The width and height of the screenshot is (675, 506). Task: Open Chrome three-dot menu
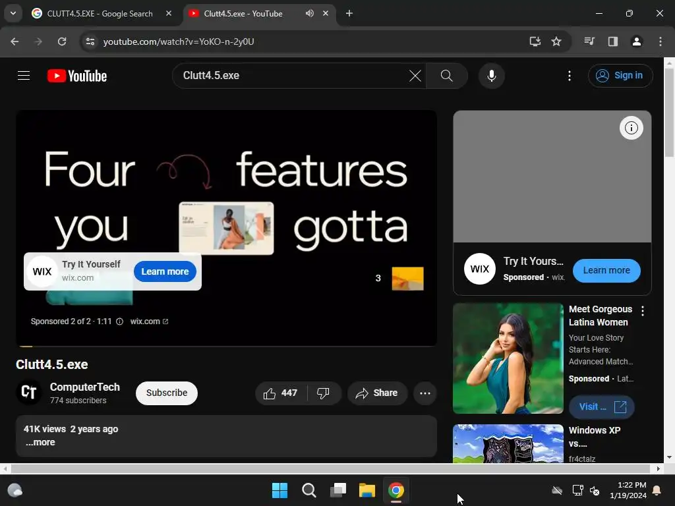(660, 42)
